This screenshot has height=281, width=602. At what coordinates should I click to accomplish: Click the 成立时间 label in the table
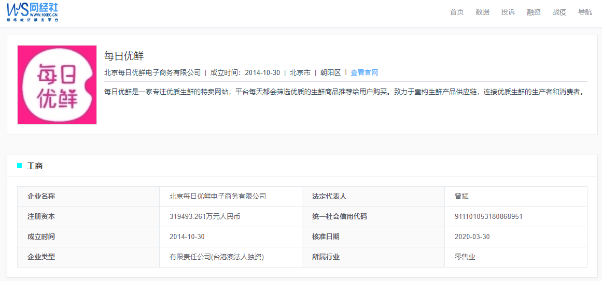coord(41,237)
